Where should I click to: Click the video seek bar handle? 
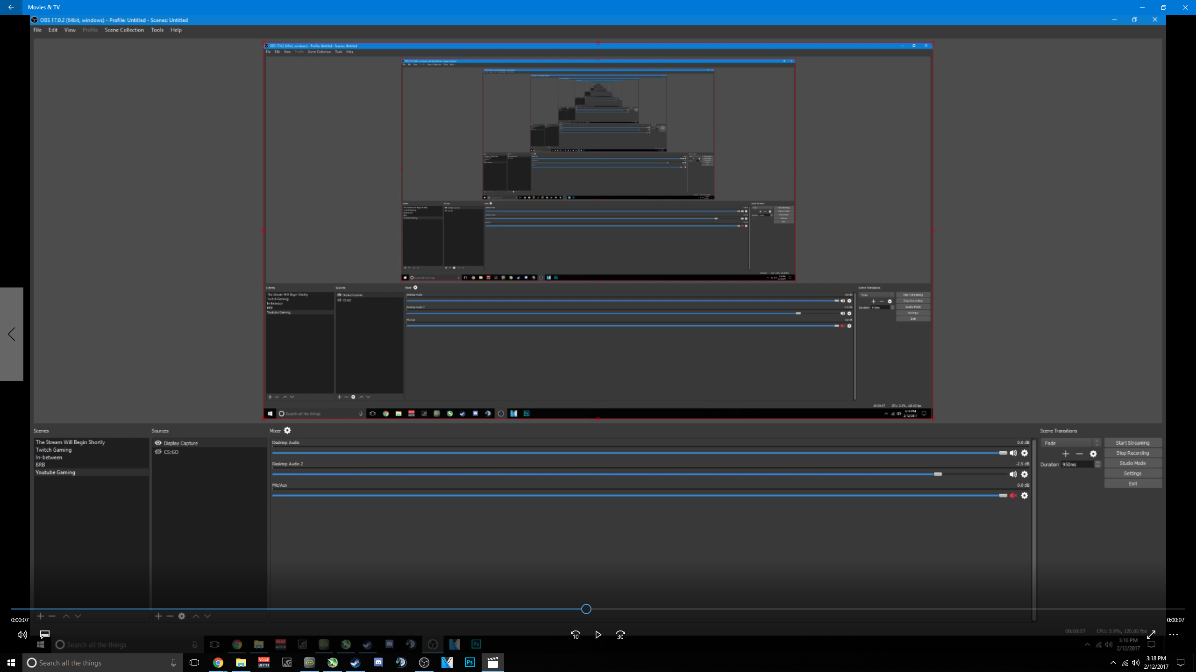tap(586, 609)
